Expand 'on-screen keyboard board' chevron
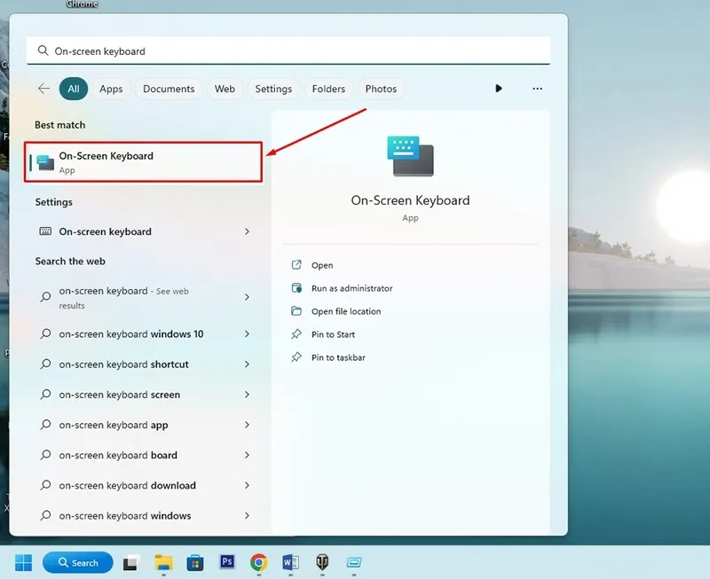Screen dimensions: 710x579 click(247, 455)
